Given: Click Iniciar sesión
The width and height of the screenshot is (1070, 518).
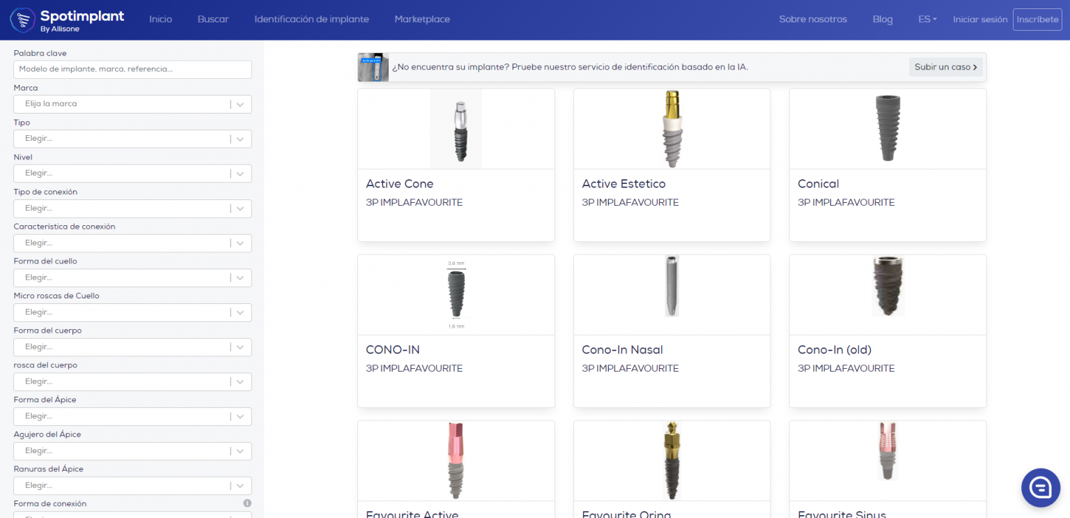Looking at the screenshot, I should pos(980,20).
